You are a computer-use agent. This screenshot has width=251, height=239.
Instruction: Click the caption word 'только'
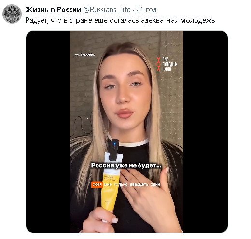(x=121, y=184)
